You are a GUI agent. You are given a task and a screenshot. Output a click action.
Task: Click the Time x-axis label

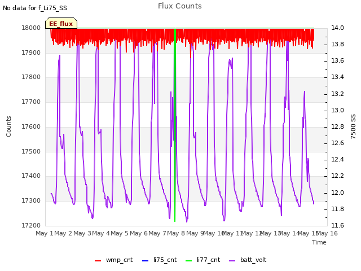click(x=319, y=242)
